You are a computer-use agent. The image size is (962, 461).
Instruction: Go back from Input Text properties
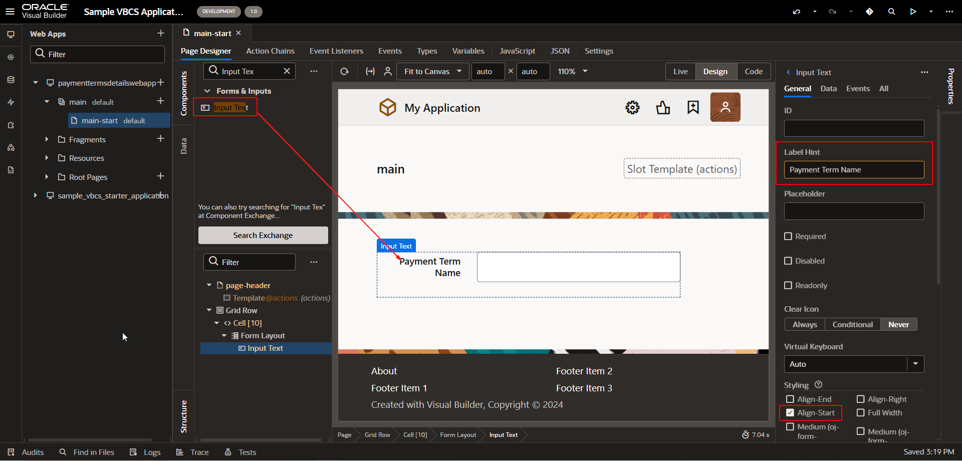tap(788, 72)
